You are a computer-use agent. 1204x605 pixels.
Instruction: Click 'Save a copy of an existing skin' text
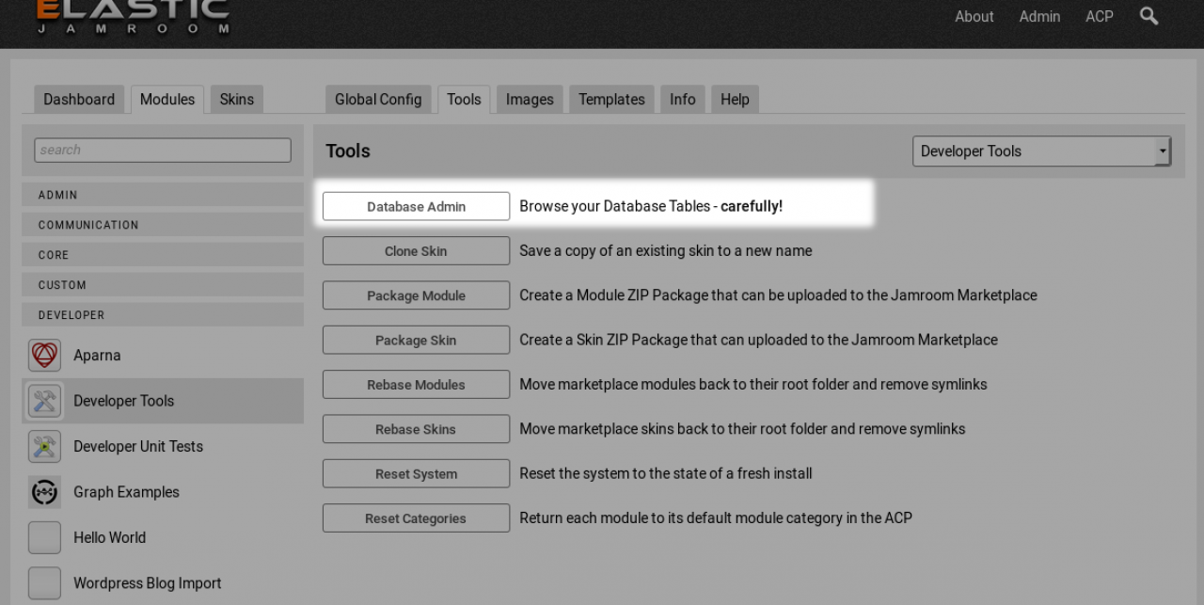pyautogui.click(x=666, y=251)
